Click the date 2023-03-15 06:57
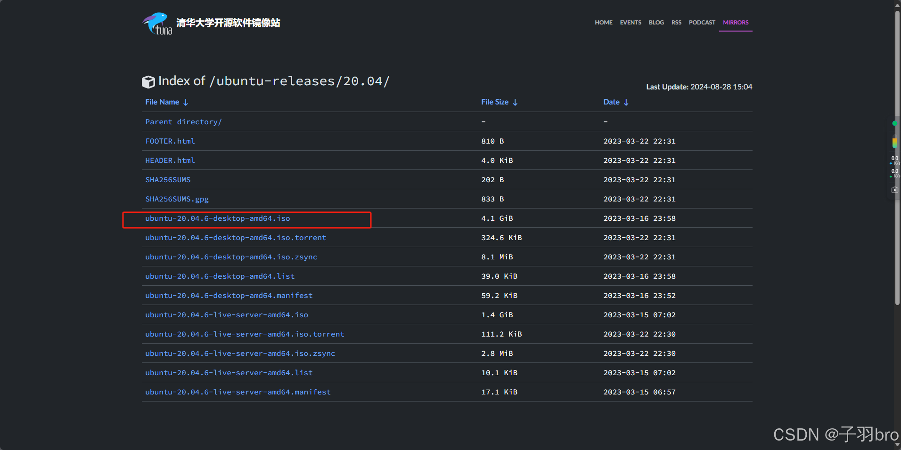This screenshot has width=901, height=450. pos(639,392)
